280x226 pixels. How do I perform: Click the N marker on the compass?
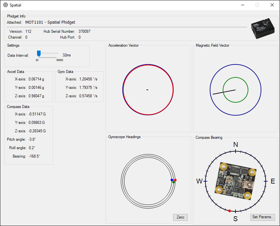[x=235, y=145]
